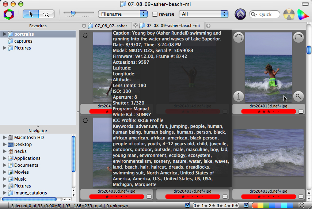Filter by 3 star rating
This screenshot has width=312, height=209.
click(x=220, y=205)
